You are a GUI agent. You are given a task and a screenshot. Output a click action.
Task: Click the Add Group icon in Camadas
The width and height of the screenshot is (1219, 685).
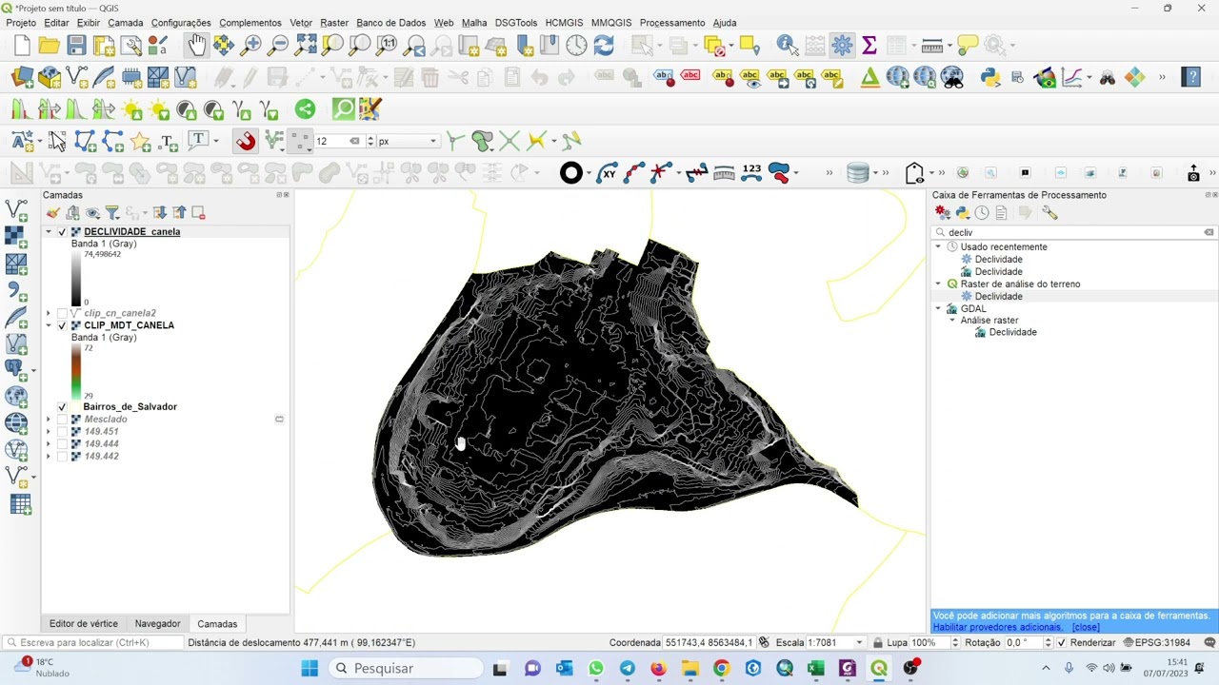[x=72, y=213]
